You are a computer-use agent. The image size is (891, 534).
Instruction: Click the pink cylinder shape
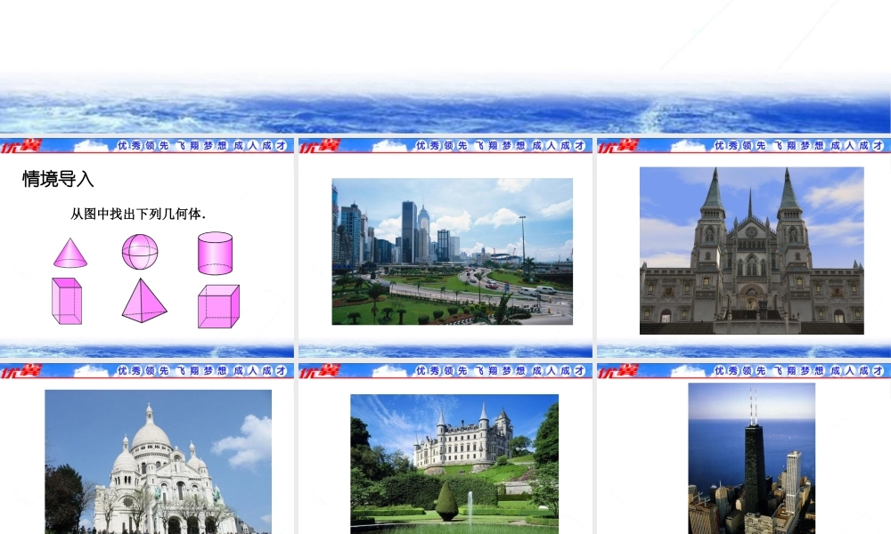[x=215, y=253]
